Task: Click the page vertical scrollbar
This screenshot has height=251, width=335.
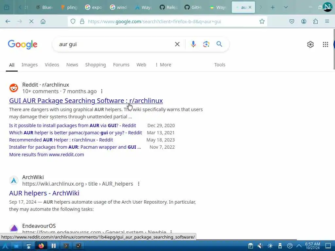Action: coord(334,49)
